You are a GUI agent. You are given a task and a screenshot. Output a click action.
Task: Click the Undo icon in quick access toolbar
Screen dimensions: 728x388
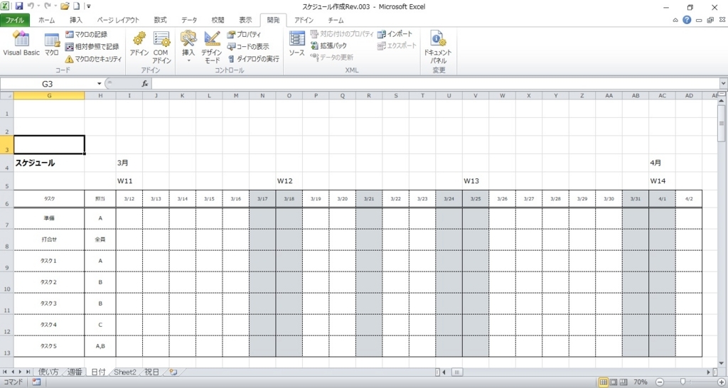31,6
